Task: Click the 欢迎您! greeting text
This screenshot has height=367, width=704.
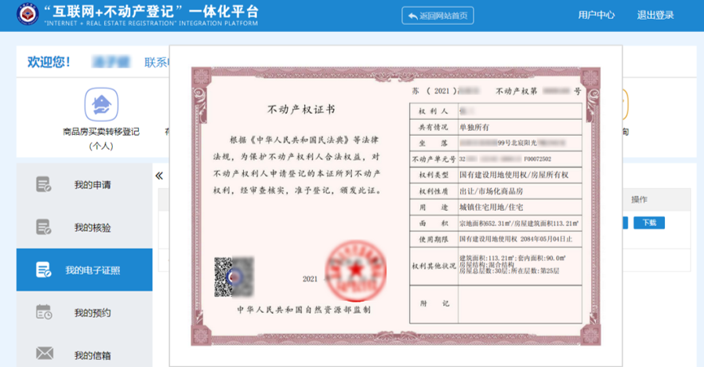Action: click(49, 61)
